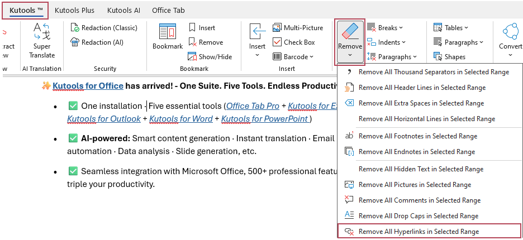The width and height of the screenshot is (523, 240).
Task: Choose Remove All Extra Spaces in Selected Range
Action: pos(430,103)
